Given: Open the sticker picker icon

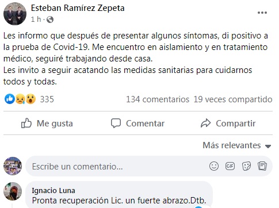Looking at the screenshot, I should click(x=246, y=166).
